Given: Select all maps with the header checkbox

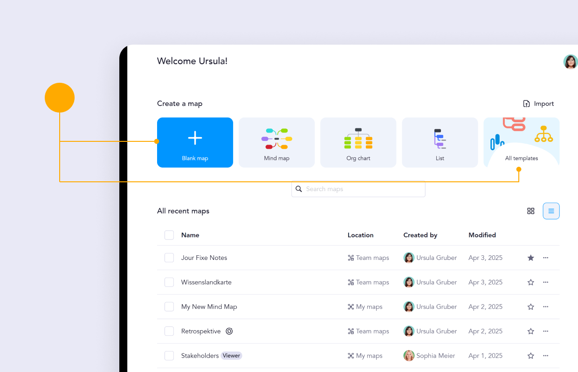Looking at the screenshot, I should [169, 235].
